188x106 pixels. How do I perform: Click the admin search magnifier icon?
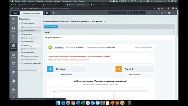click(x=127, y=13)
